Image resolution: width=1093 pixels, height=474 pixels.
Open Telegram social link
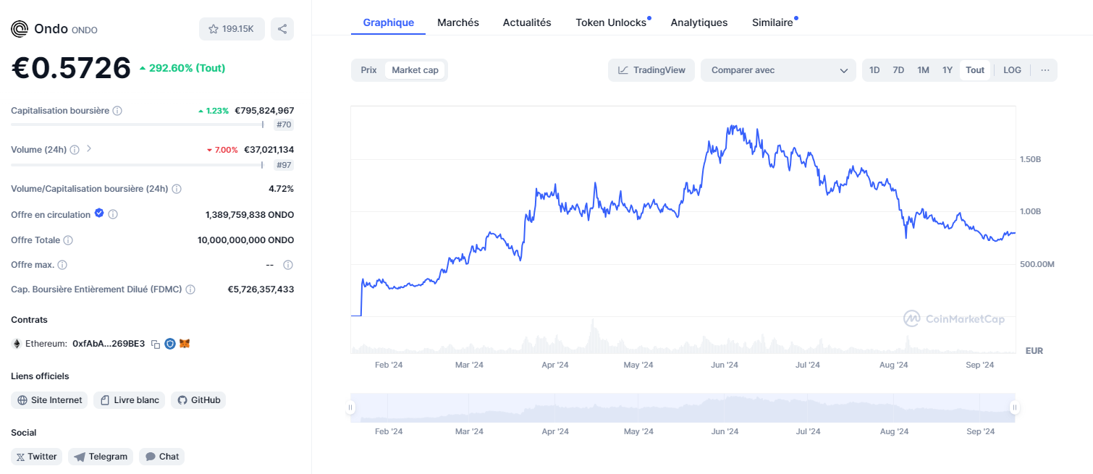pos(101,457)
